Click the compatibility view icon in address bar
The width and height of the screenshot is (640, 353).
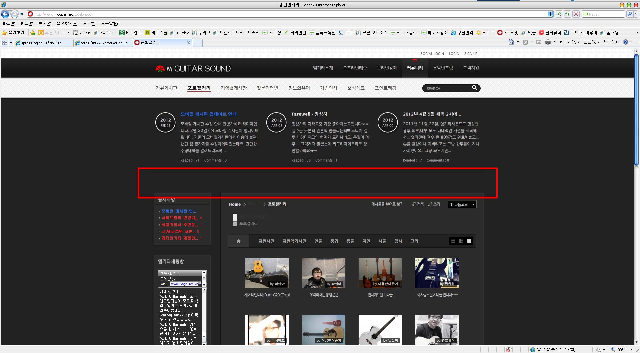point(559,14)
